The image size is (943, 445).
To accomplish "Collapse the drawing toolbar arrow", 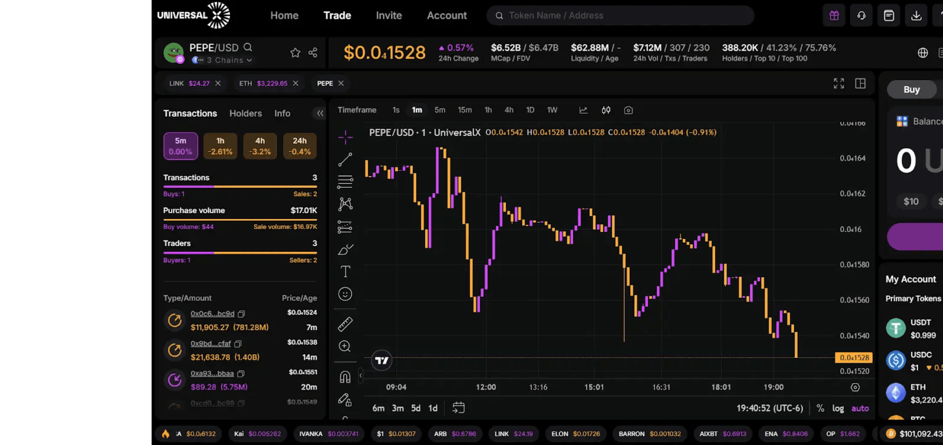I will (361, 376).
